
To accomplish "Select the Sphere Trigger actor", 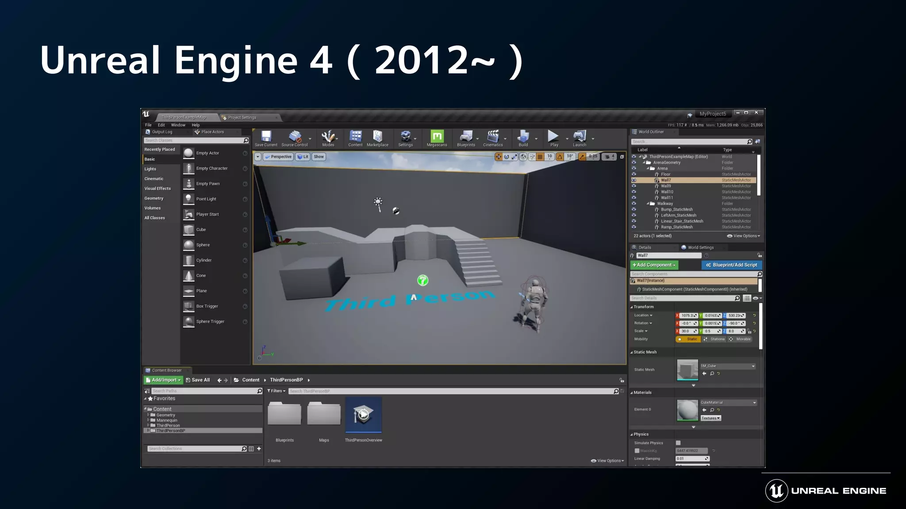I will coord(215,322).
